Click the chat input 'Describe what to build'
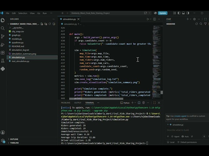 pos(186,130)
